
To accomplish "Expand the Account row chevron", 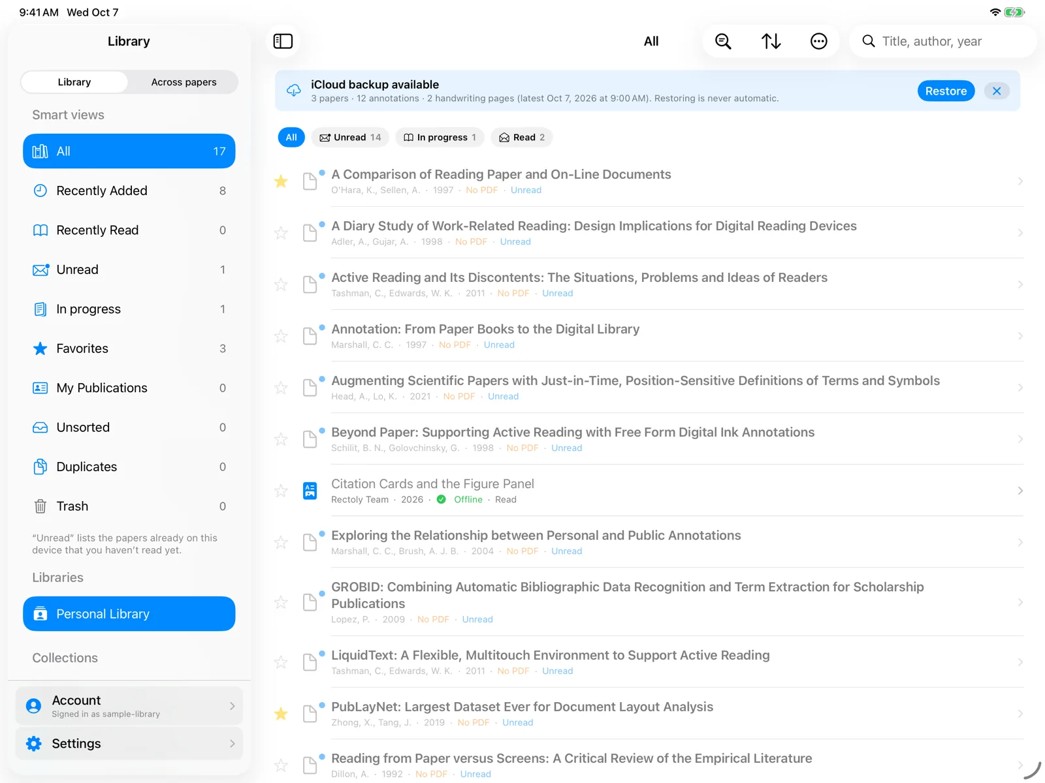I will point(232,706).
